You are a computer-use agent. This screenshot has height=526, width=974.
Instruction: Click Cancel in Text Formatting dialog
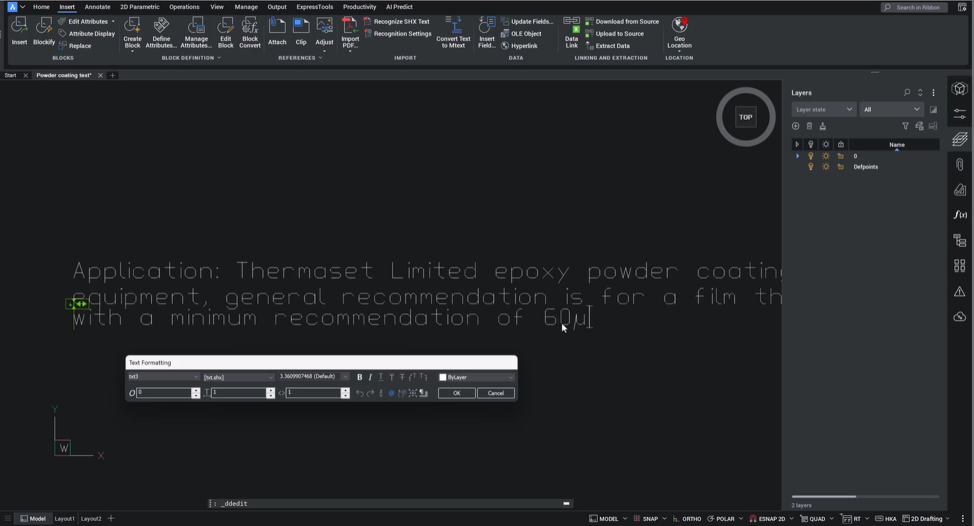(495, 393)
